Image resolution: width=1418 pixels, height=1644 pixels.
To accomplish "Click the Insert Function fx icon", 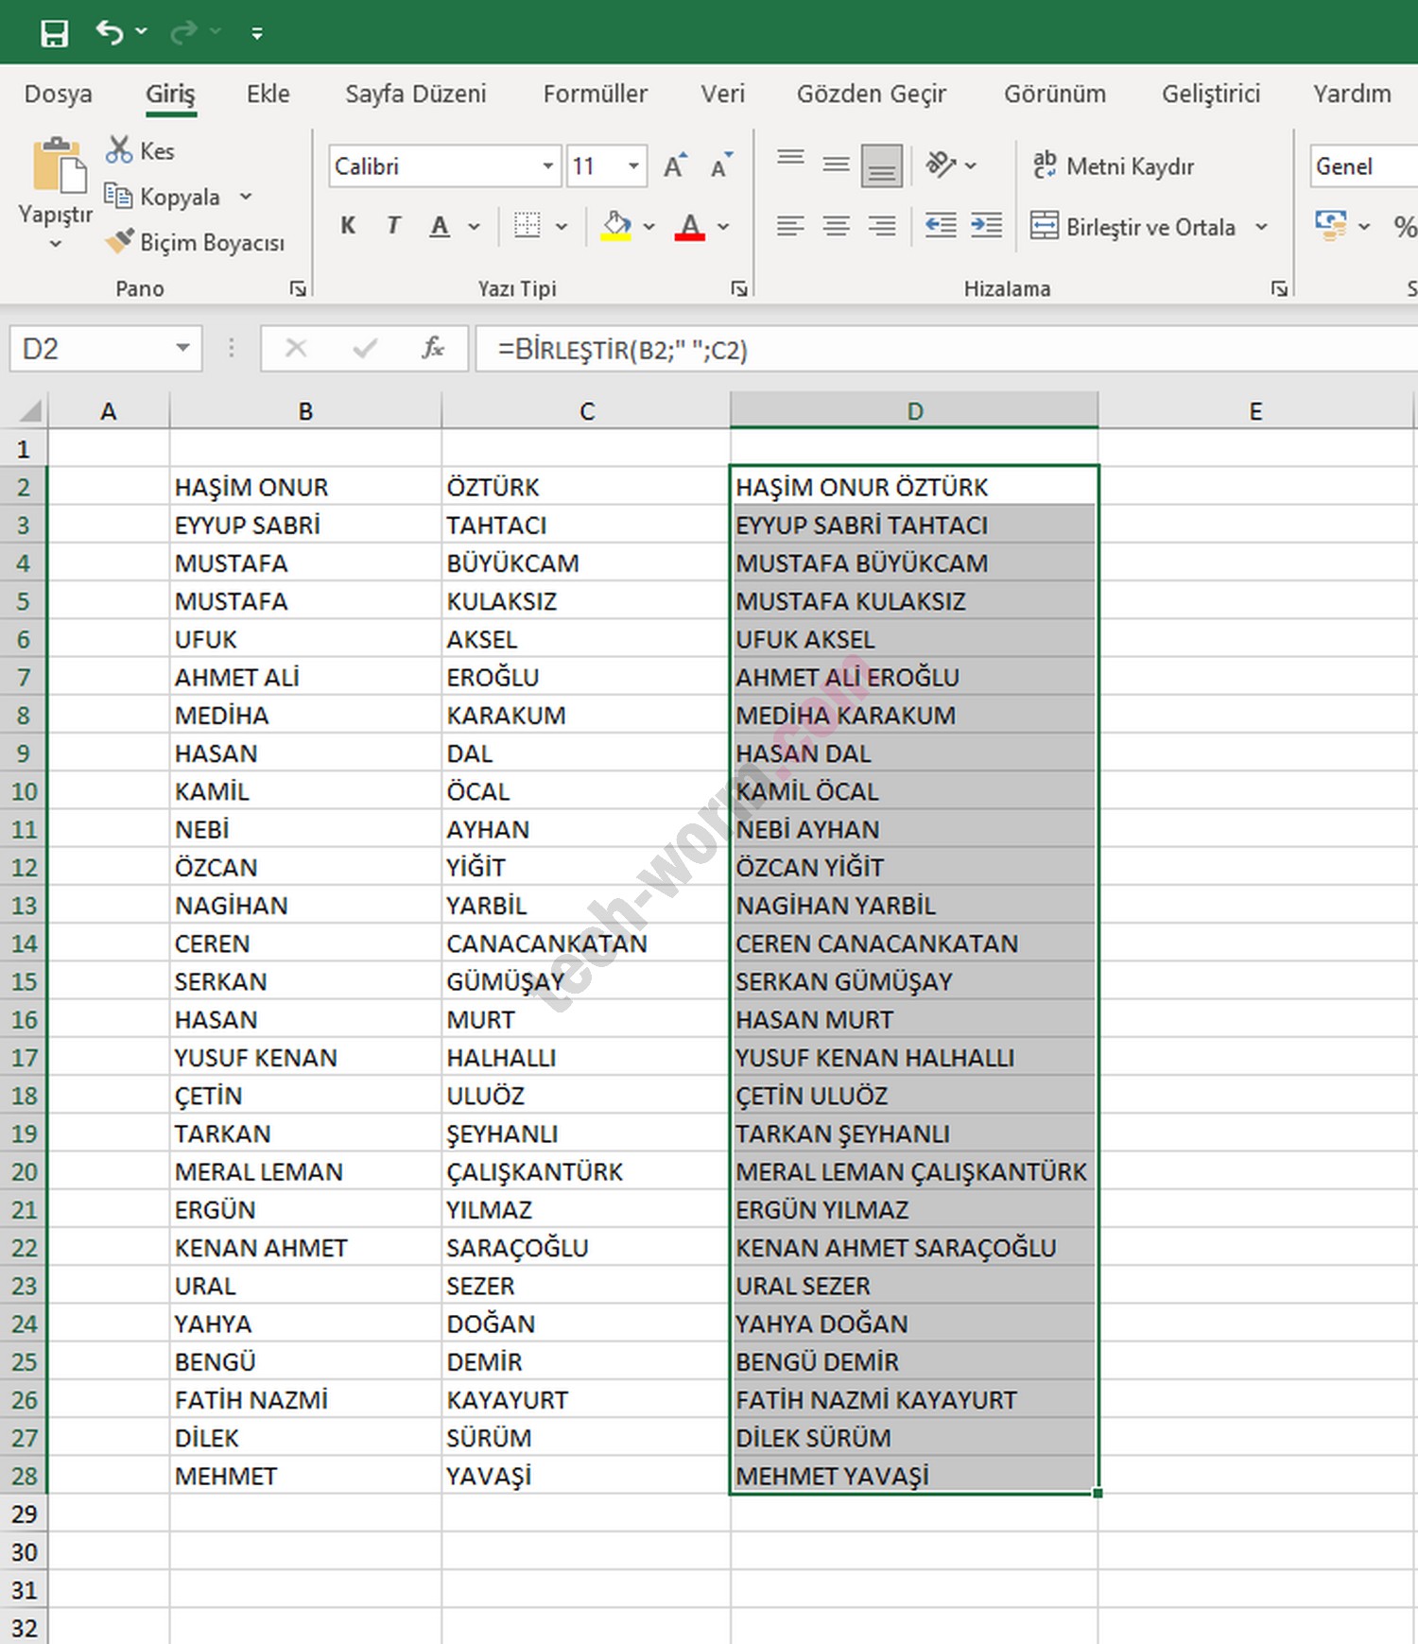I will click(433, 349).
